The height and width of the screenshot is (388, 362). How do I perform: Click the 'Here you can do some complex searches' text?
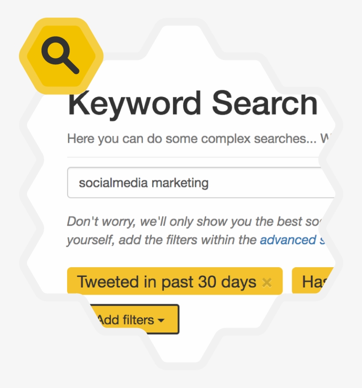190,139
